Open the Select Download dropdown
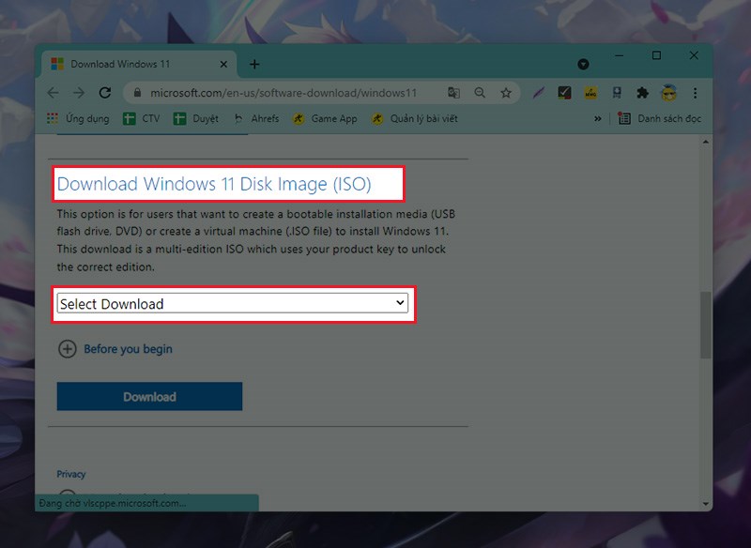751x548 pixels. pyautogui.click(x=233, y=304)
